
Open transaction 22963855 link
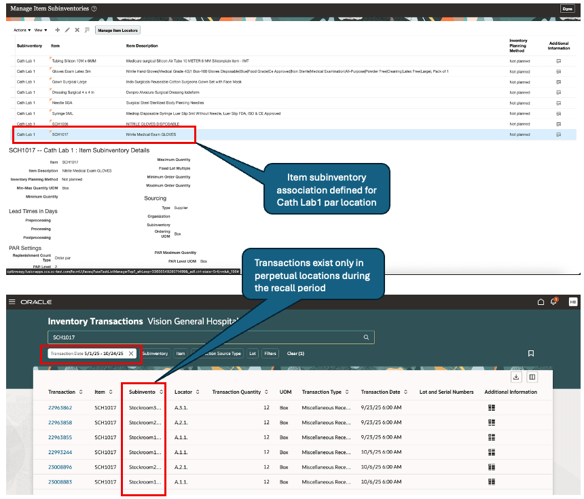pyautogui.click(x=60, y=437)
